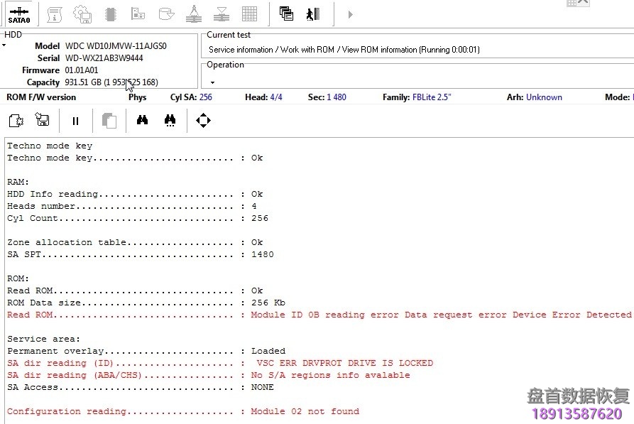Select the SATA0 port icon
The height and width of the screenshot is (424, 634).
coord(18,14)
